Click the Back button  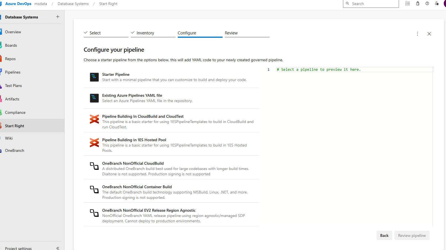pos(384,235)
